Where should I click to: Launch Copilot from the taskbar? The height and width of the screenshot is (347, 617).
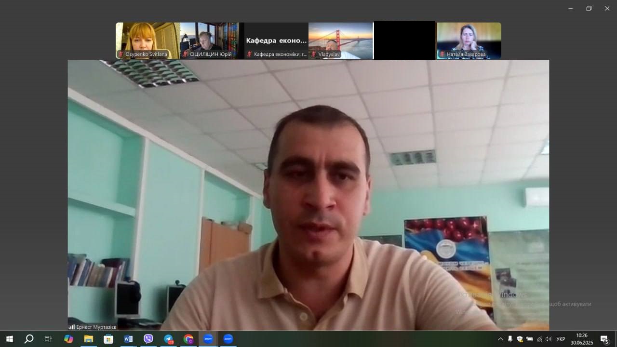[x=68, y=339]
